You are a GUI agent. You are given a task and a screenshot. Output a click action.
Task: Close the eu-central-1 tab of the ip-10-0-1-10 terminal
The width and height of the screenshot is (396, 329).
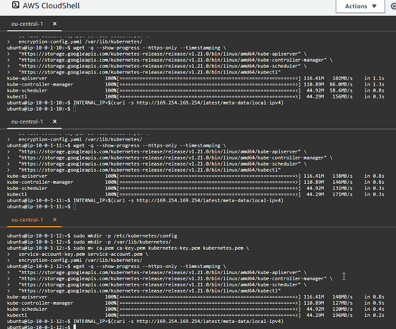point(54,24)
